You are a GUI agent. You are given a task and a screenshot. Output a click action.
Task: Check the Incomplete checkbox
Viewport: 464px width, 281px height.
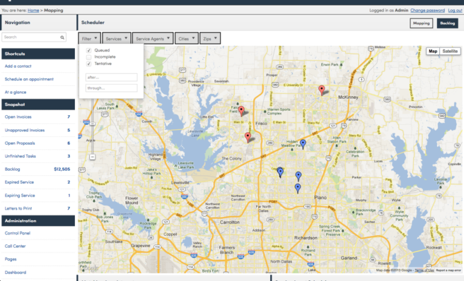tap(88, 57)
